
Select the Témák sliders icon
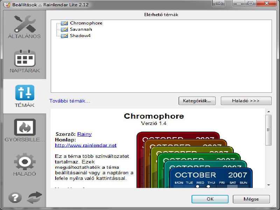pos(24,93)
